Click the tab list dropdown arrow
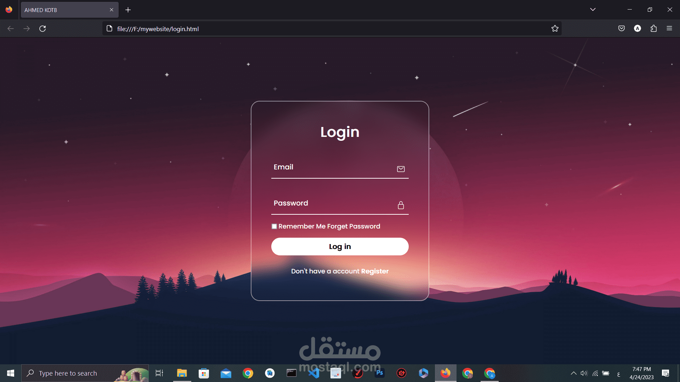This screenshot has height=382, width=680. (x=593, y=9)
